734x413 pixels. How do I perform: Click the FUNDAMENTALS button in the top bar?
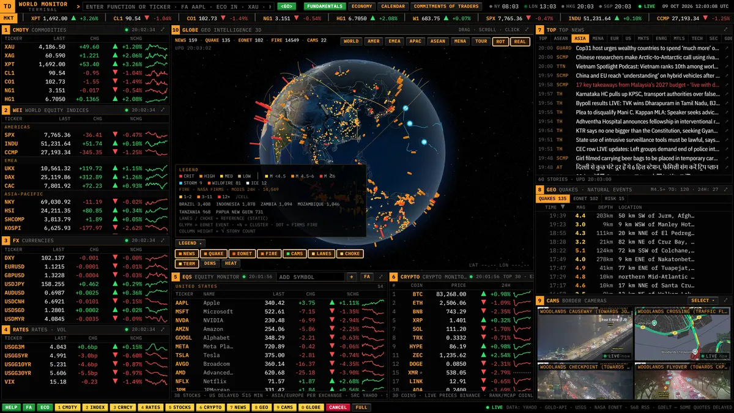coord(325,6)
